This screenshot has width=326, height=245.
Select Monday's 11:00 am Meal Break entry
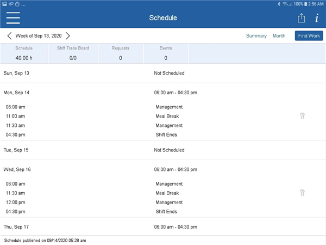(x=163, y=116)
